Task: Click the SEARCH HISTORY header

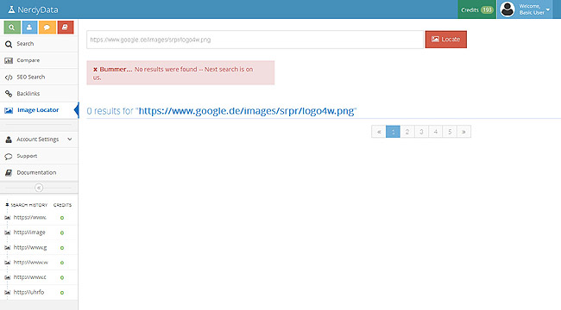Action: [x=28, y=205]
